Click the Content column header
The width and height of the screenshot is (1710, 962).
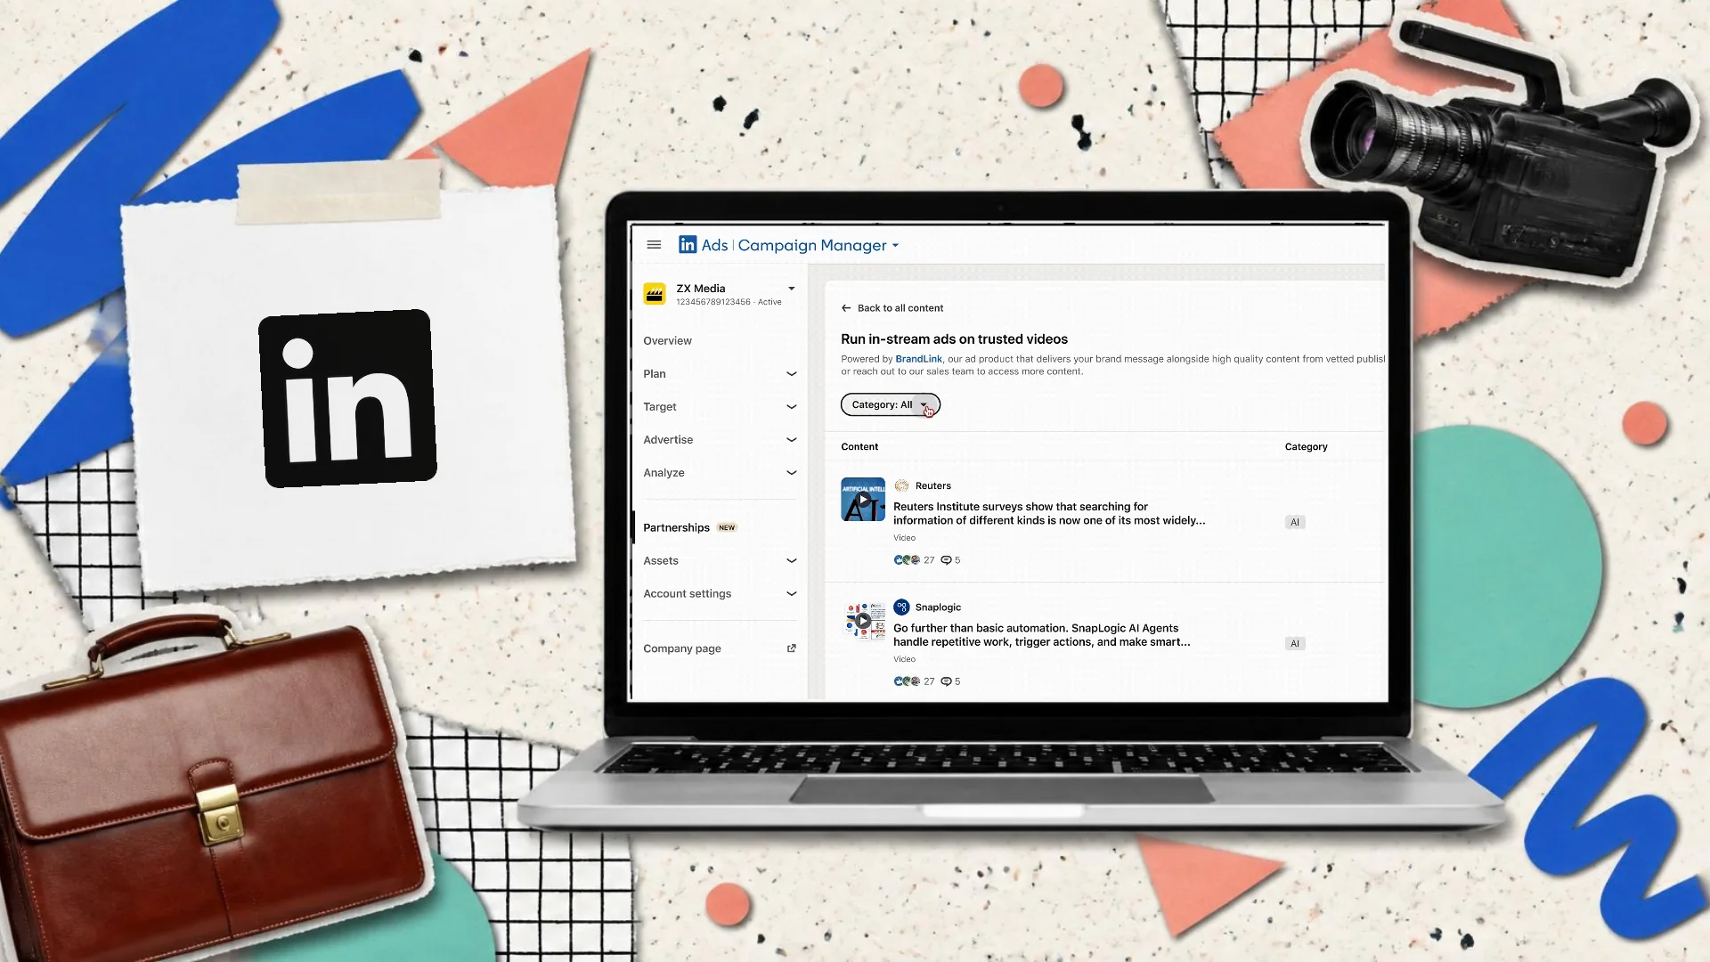[x=859, y=447]
